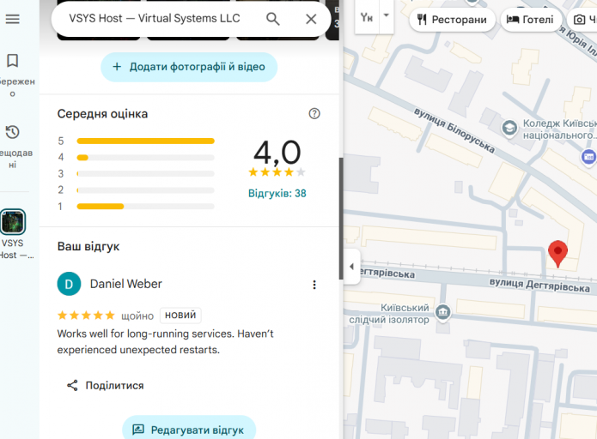Click Київський слідчий ізолятор map marker

(442, 312)
